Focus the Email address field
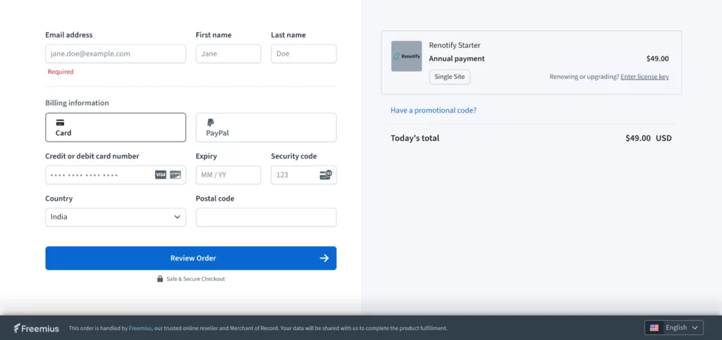Image resolution: width=722 pixels, height=340 pixels. 116,53
